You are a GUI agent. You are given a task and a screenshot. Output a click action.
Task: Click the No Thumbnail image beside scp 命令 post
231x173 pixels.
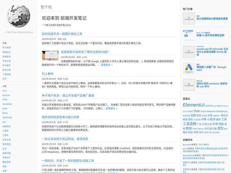click(x=189, y=85)
